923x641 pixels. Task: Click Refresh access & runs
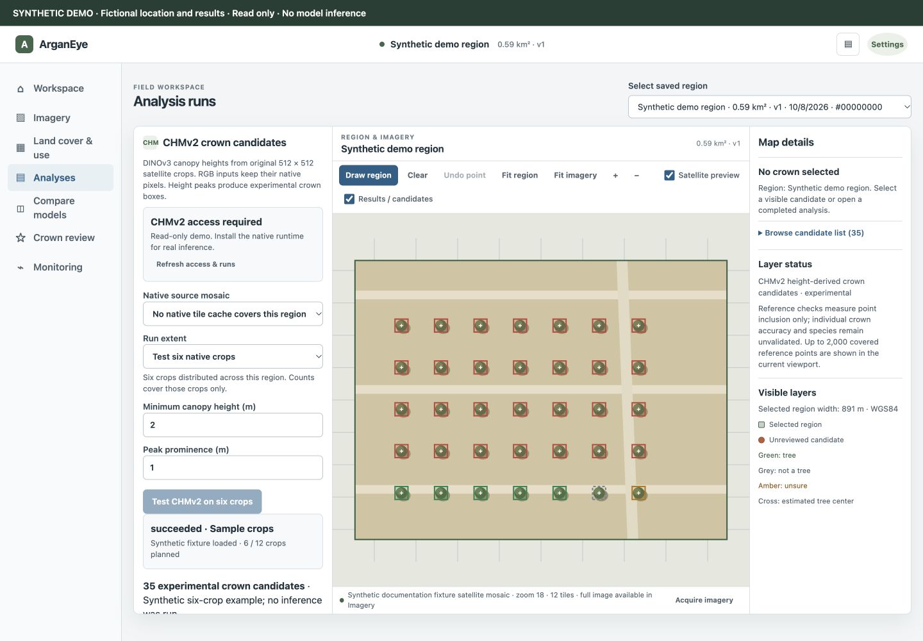click(x=195, y=264)
